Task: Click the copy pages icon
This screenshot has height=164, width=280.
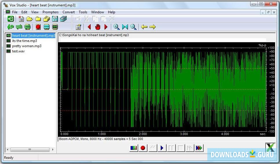Action: pos(95,19)
